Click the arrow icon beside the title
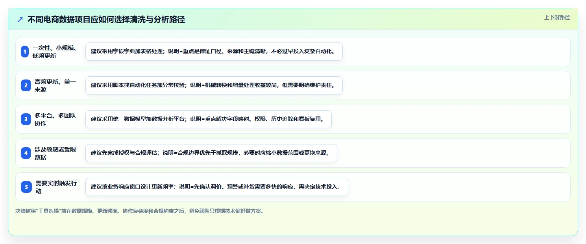The height and width of the screenshot is (244, 586). (20, 19)
